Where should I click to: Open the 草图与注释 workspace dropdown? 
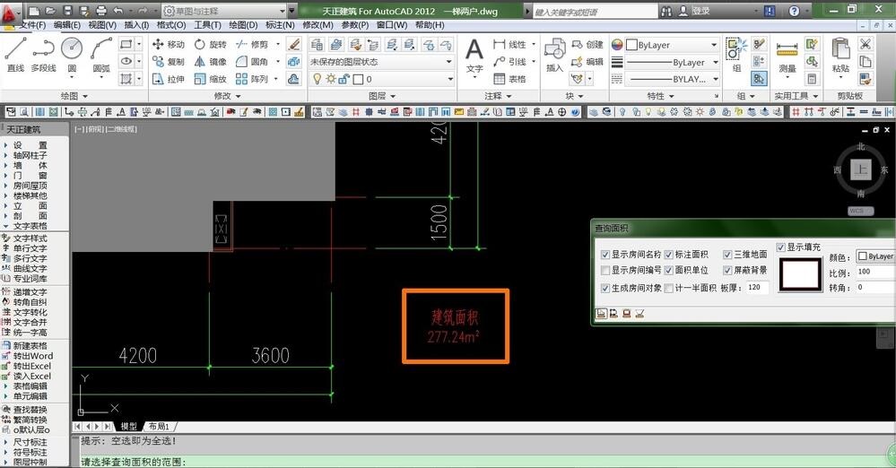(224, 11)
